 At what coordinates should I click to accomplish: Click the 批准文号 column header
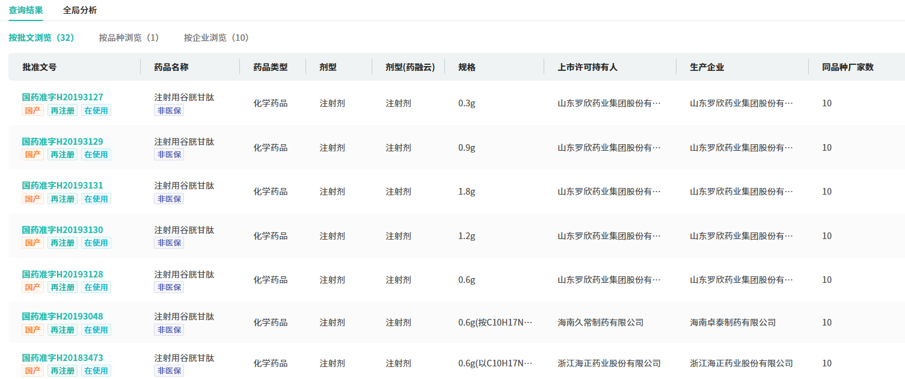pyautogui.click(x=39, y=67)
